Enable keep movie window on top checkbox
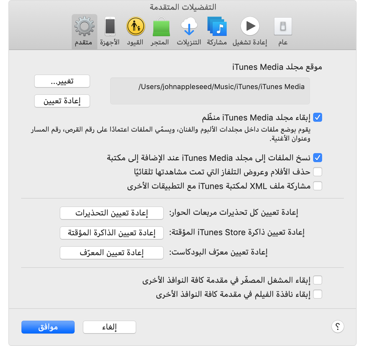365x346 pixels. coord(317,294)
